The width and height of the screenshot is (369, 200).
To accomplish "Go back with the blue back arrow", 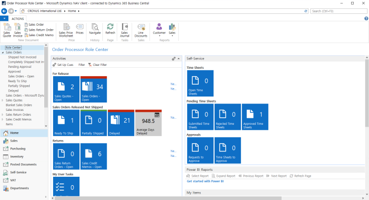I will (x=4, y=11).
